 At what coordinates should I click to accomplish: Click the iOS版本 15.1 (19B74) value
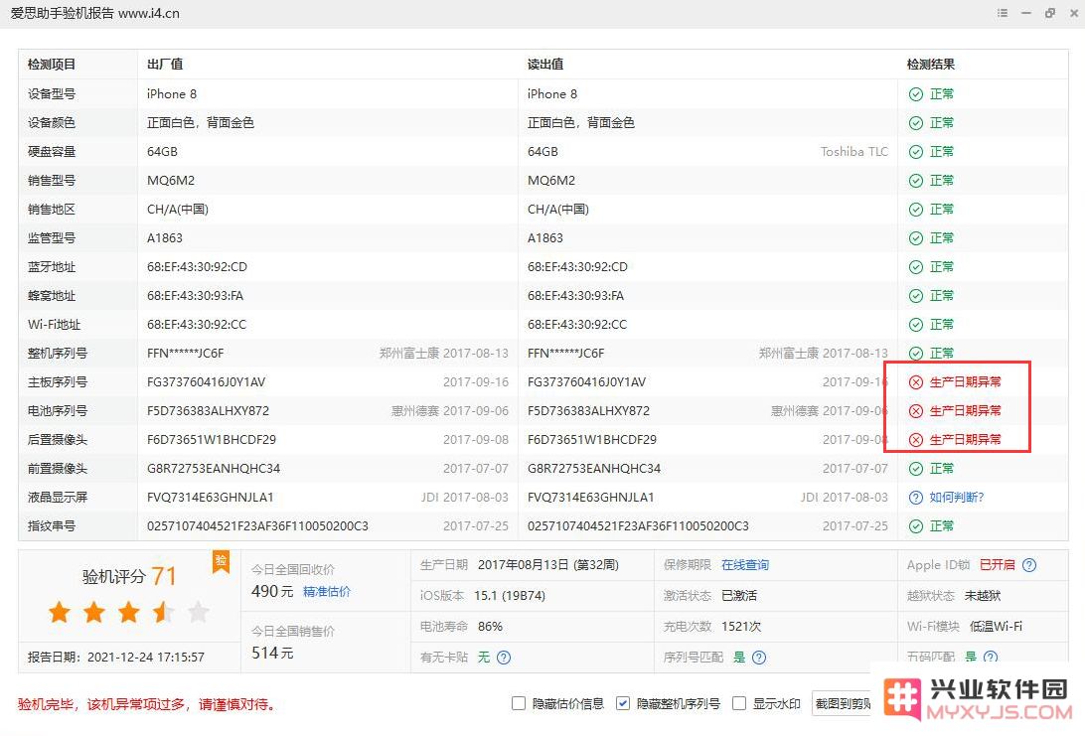(x=510, y=596)
